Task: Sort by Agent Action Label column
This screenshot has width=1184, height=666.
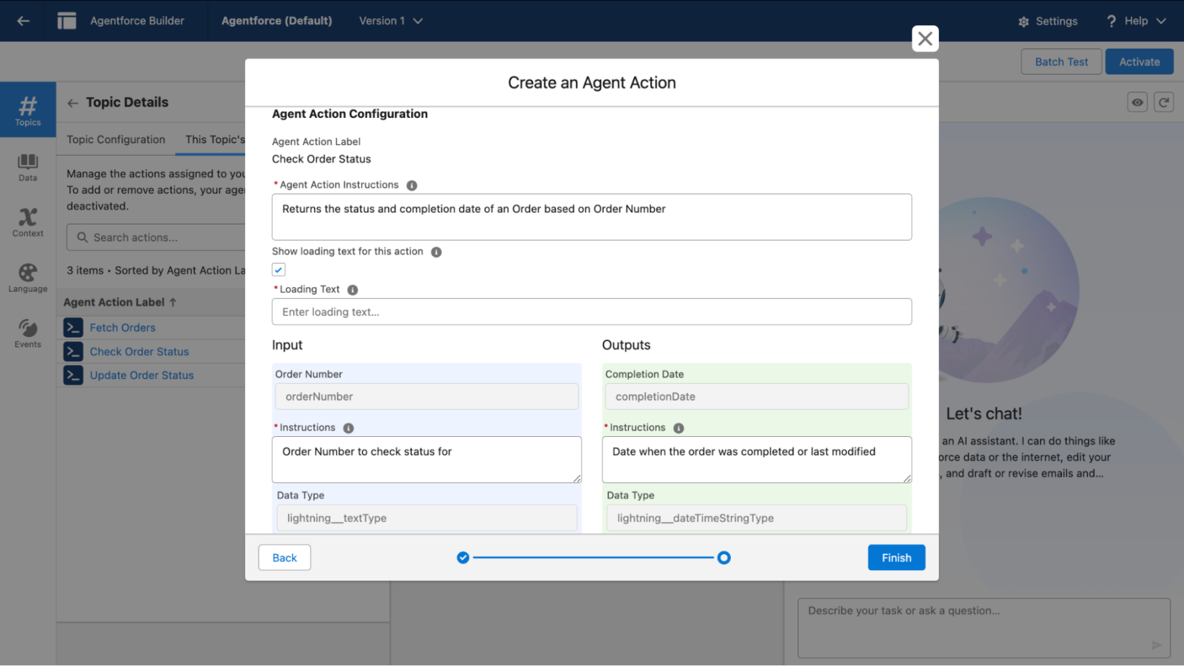Action: [x=120, y=302]
